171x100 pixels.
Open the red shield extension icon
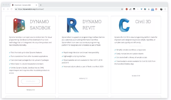[156, 9]
